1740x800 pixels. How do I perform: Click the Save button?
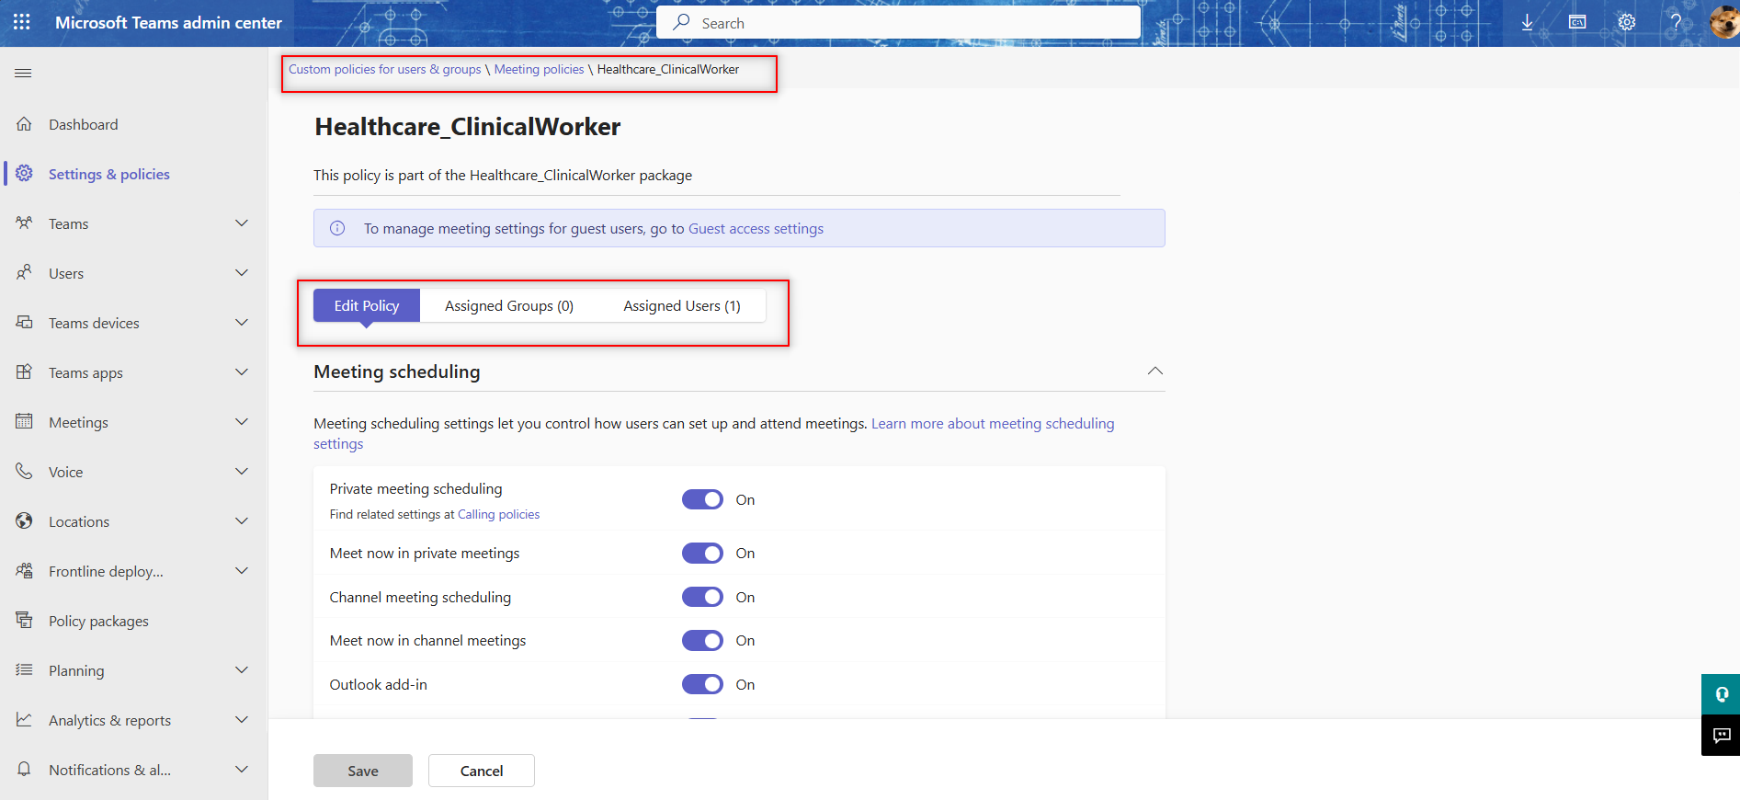pos(363,771)
